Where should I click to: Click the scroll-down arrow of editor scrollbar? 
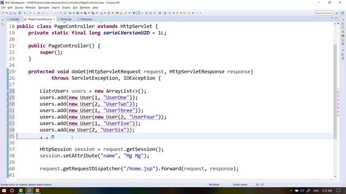pos(335,176)
